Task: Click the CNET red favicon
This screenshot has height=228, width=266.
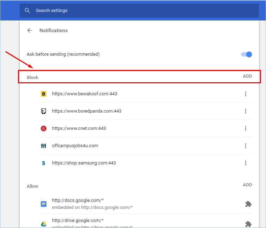Action: click(44, 128)
